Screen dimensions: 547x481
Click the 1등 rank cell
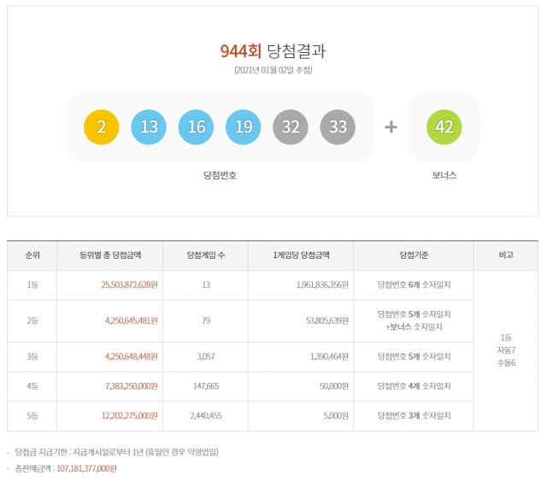pyautogui.click(x=32, y=285)
